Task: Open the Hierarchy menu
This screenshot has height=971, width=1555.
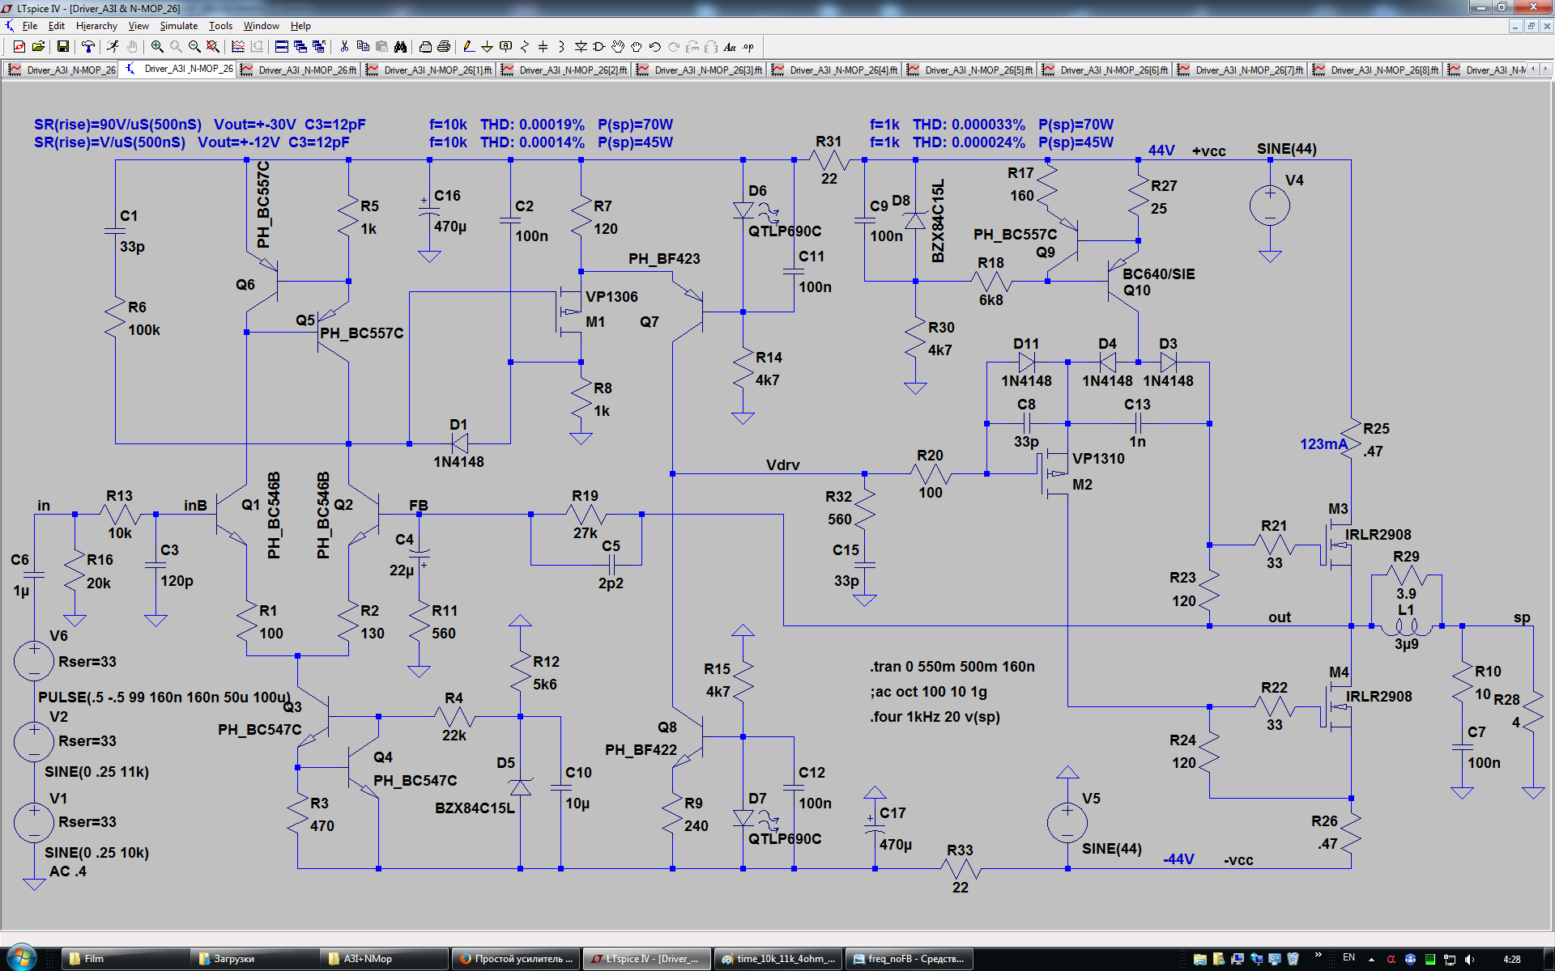Action: tap(96, 26)
